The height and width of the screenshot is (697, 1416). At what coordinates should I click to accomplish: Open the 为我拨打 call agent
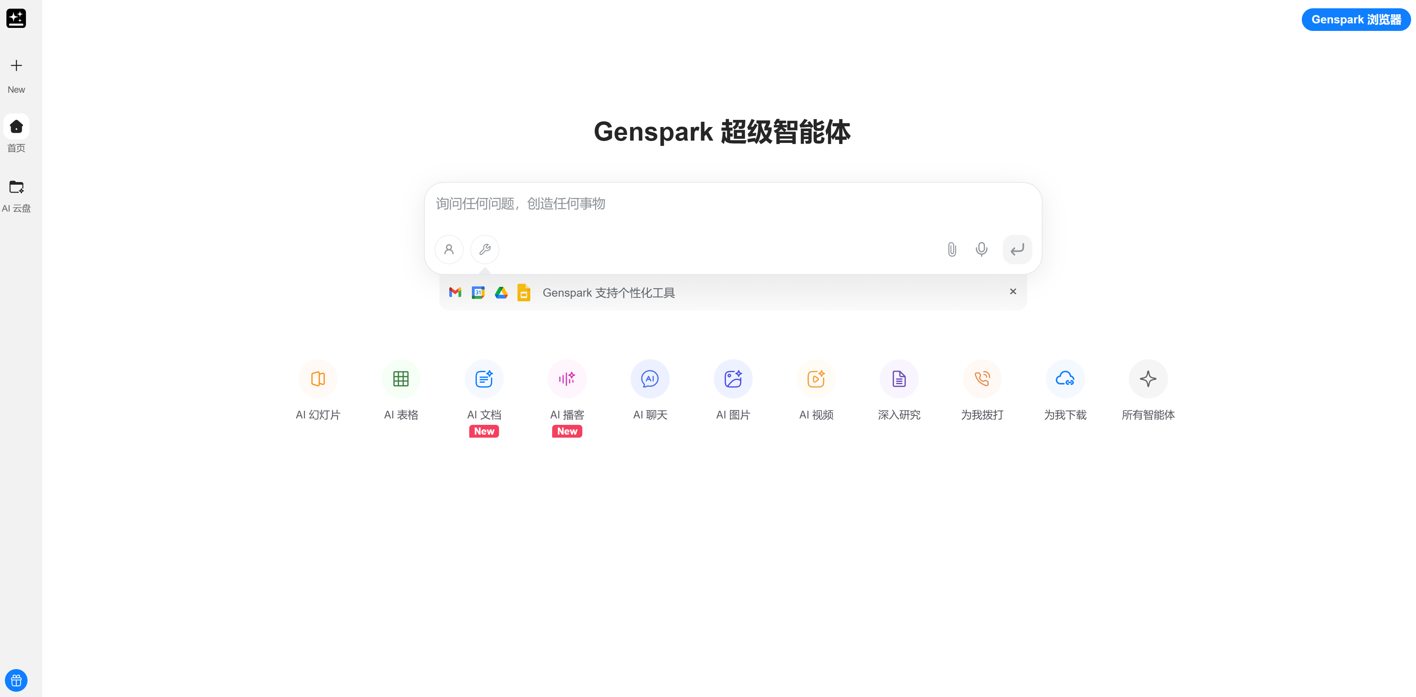(982, 391)
